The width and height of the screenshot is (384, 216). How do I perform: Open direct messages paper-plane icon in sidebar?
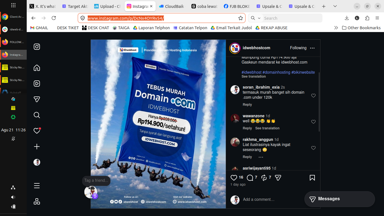pyautogui.click(x=37, y=99)
